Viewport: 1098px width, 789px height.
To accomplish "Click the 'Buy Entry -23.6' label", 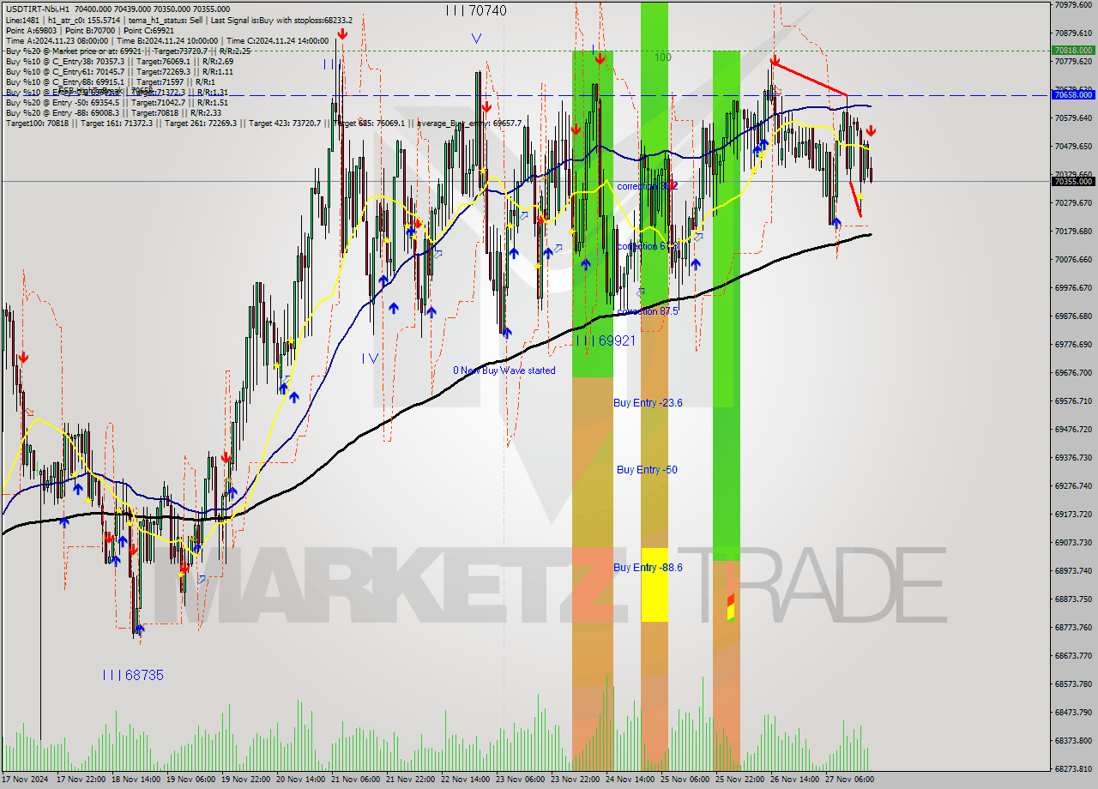I will (x=648, y=402).
